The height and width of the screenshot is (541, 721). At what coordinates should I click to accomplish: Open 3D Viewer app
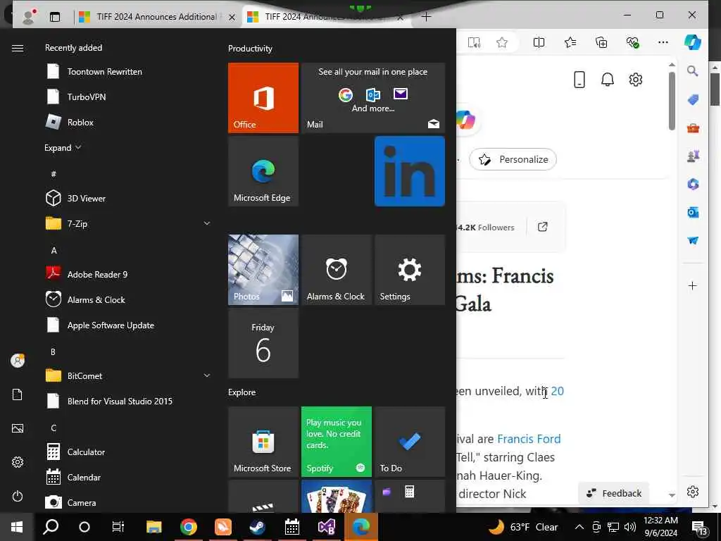(x=129, y=198)
